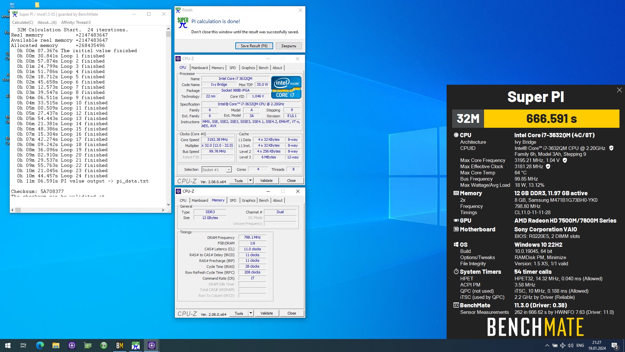Click the upper CPU-Z window title icon
This screenshot has width=625, height=352.
click(x=178, y=59)
